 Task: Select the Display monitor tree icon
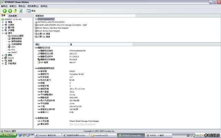pyautogui.click(x=6, y=28)
